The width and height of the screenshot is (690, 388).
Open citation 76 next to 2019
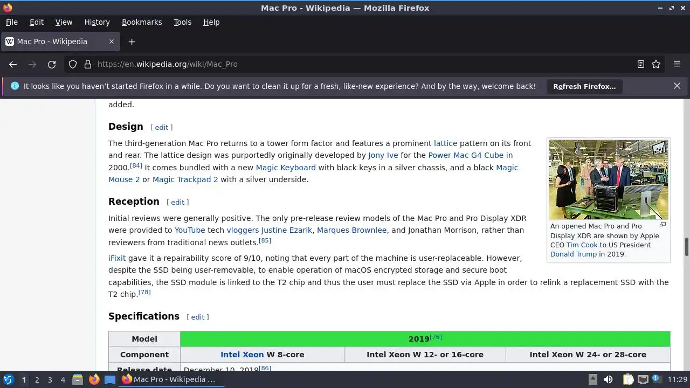click(x=436, y=337)
